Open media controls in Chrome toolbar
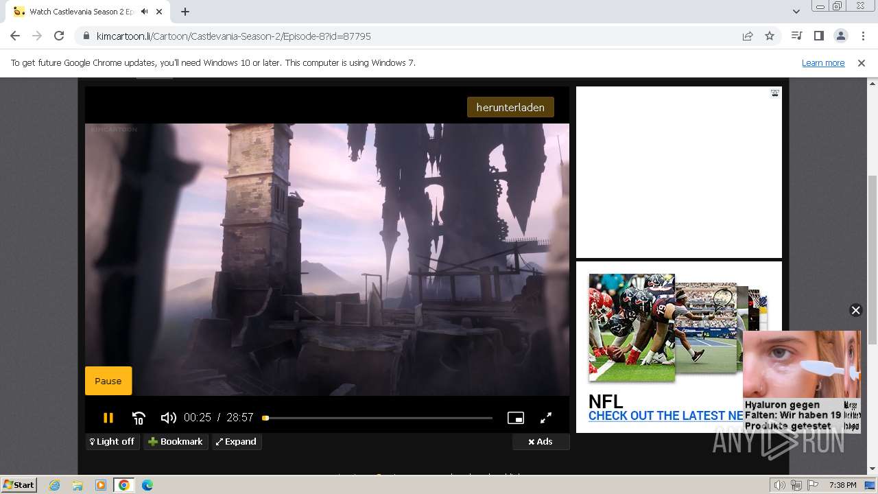The image size is (878, 494). click(x=796, y=36)
